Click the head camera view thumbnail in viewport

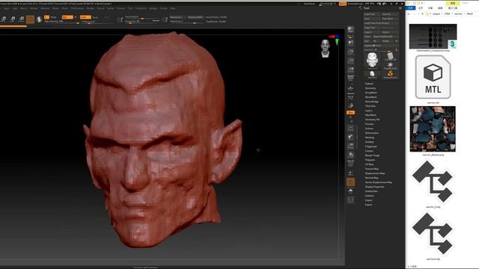[325, 49]
